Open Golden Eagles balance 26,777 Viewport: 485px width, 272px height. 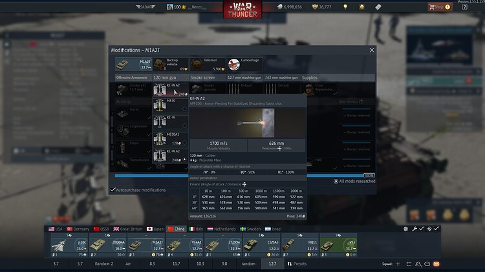[x=321, y=7]
